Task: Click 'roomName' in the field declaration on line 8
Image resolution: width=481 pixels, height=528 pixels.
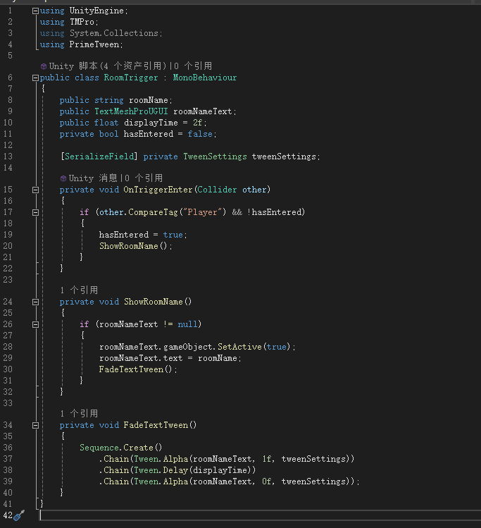Action: (x=149, y=100)
